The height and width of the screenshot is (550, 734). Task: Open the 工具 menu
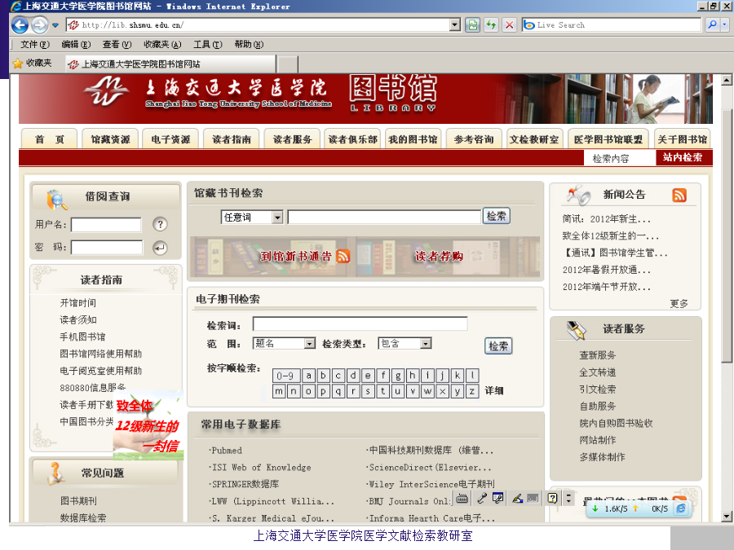coord(208,45)
